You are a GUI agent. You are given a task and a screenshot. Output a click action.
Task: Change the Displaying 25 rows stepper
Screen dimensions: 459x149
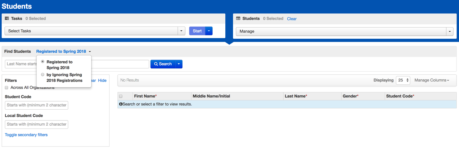403,80
